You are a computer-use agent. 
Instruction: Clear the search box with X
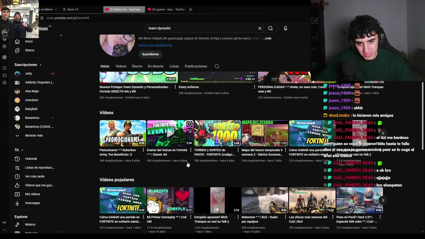click(x=260, y=28)
